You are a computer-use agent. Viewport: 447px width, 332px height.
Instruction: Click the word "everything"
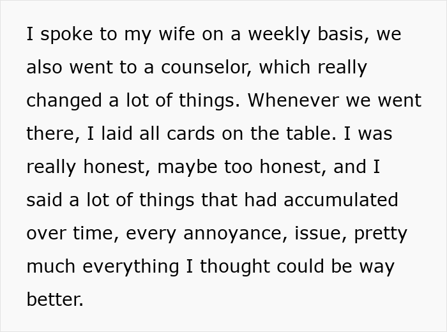pos(132,267)
